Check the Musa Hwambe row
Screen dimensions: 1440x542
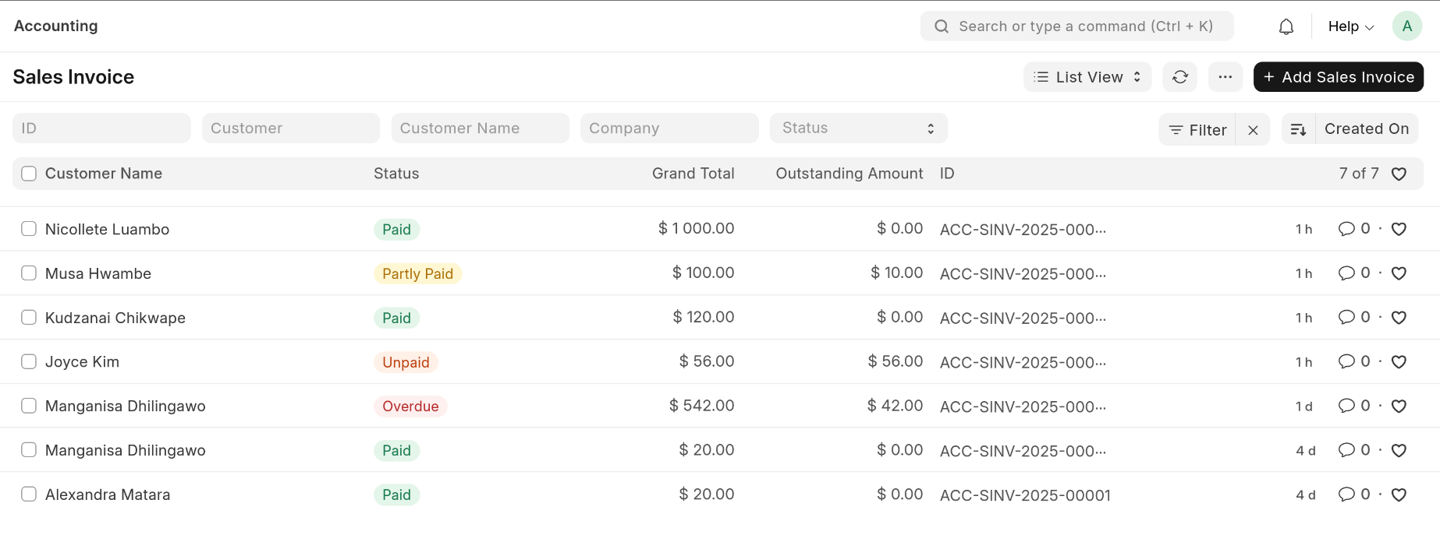click(29, 273)
